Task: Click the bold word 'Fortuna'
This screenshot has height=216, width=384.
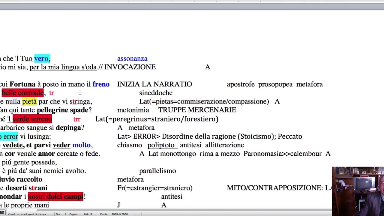Action: tap(22, 84)
